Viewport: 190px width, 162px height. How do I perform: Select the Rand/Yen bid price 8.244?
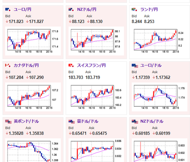[x=137, y=21]
